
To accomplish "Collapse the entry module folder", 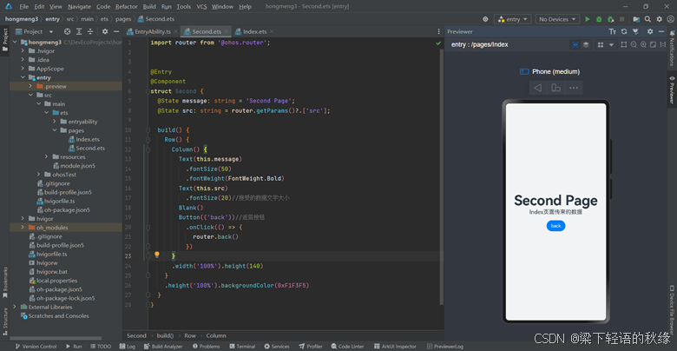I will (23, 77).
